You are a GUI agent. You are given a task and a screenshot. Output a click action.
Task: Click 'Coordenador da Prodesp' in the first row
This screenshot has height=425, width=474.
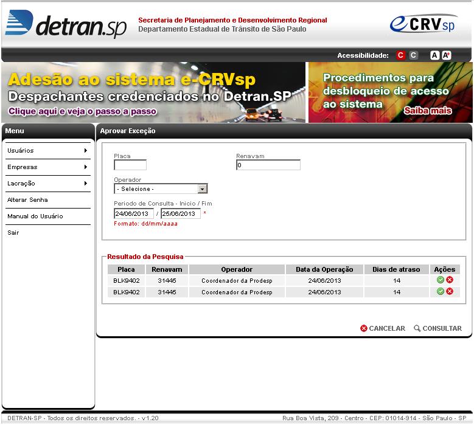pos(237,281)
